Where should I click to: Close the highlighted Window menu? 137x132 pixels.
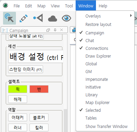pyautogui.click(x=86, y=6)
